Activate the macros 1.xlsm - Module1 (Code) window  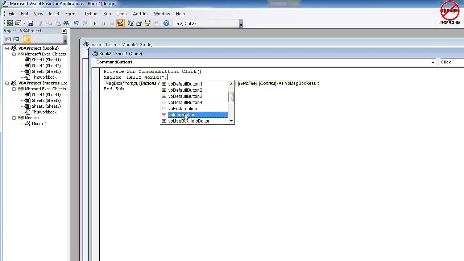click(x=121, y=45)
